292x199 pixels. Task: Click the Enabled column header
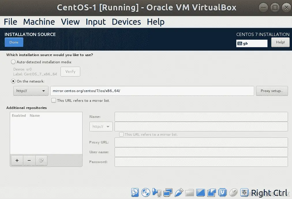point(19,116)
